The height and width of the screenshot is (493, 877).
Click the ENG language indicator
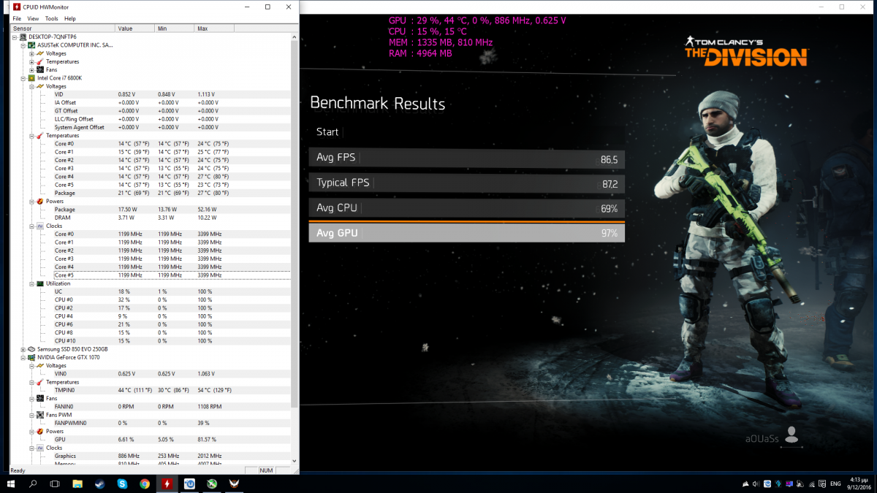836,484
